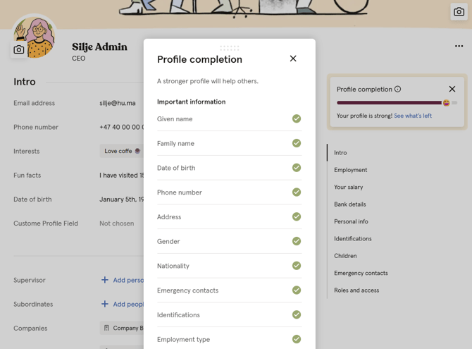
Task: Click the drag handle atop the dialog
Action: tap(229, 48)
